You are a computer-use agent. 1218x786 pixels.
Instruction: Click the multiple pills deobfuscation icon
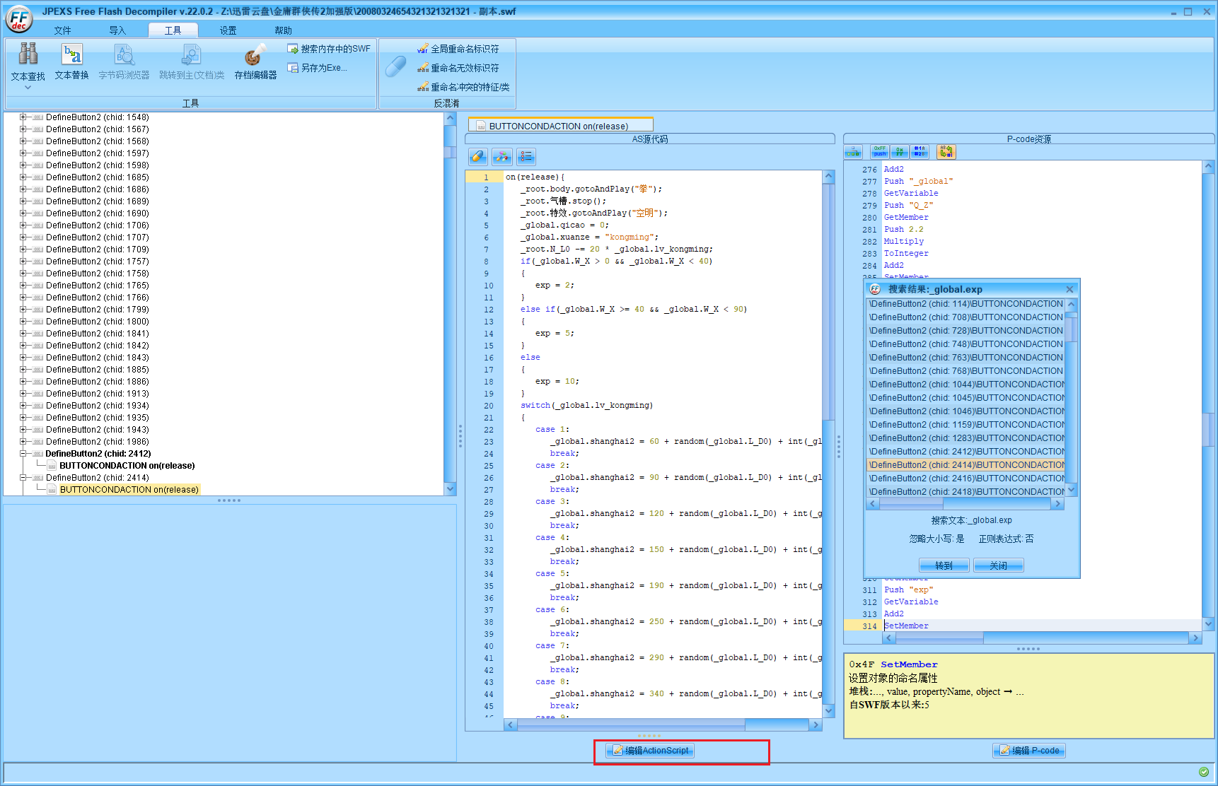coord(502,156)
